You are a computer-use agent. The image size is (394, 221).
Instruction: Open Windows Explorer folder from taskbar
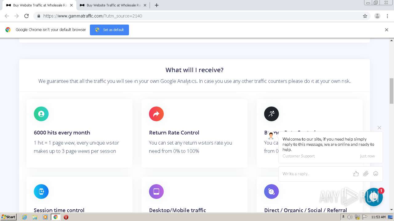coord(35,217)
